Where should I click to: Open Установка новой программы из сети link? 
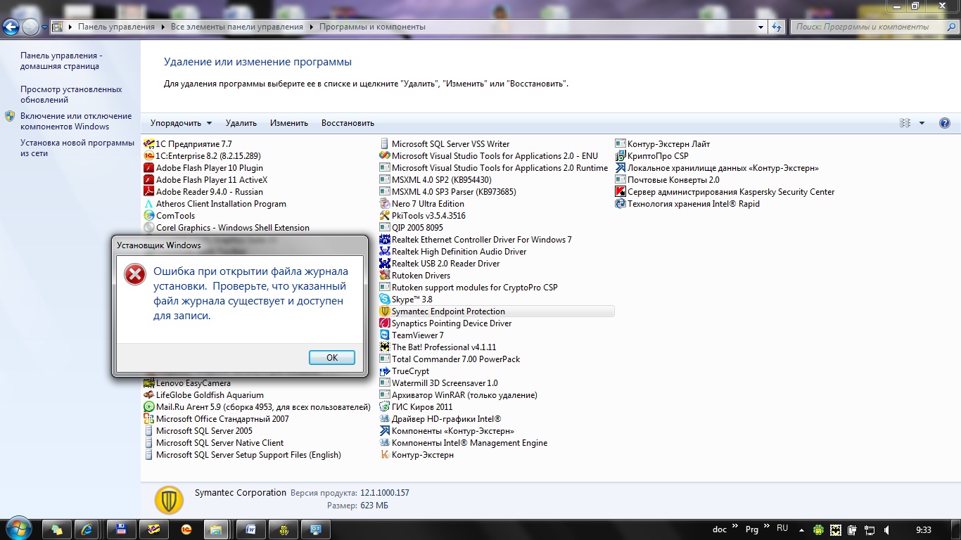(77, 148)
